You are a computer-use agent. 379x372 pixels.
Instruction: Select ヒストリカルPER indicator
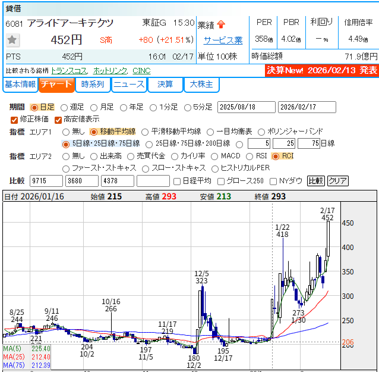coord(215,169)
